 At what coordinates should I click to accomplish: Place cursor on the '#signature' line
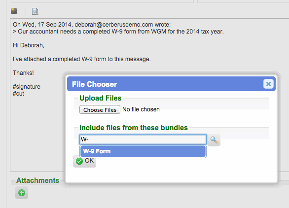pos(27,87)
